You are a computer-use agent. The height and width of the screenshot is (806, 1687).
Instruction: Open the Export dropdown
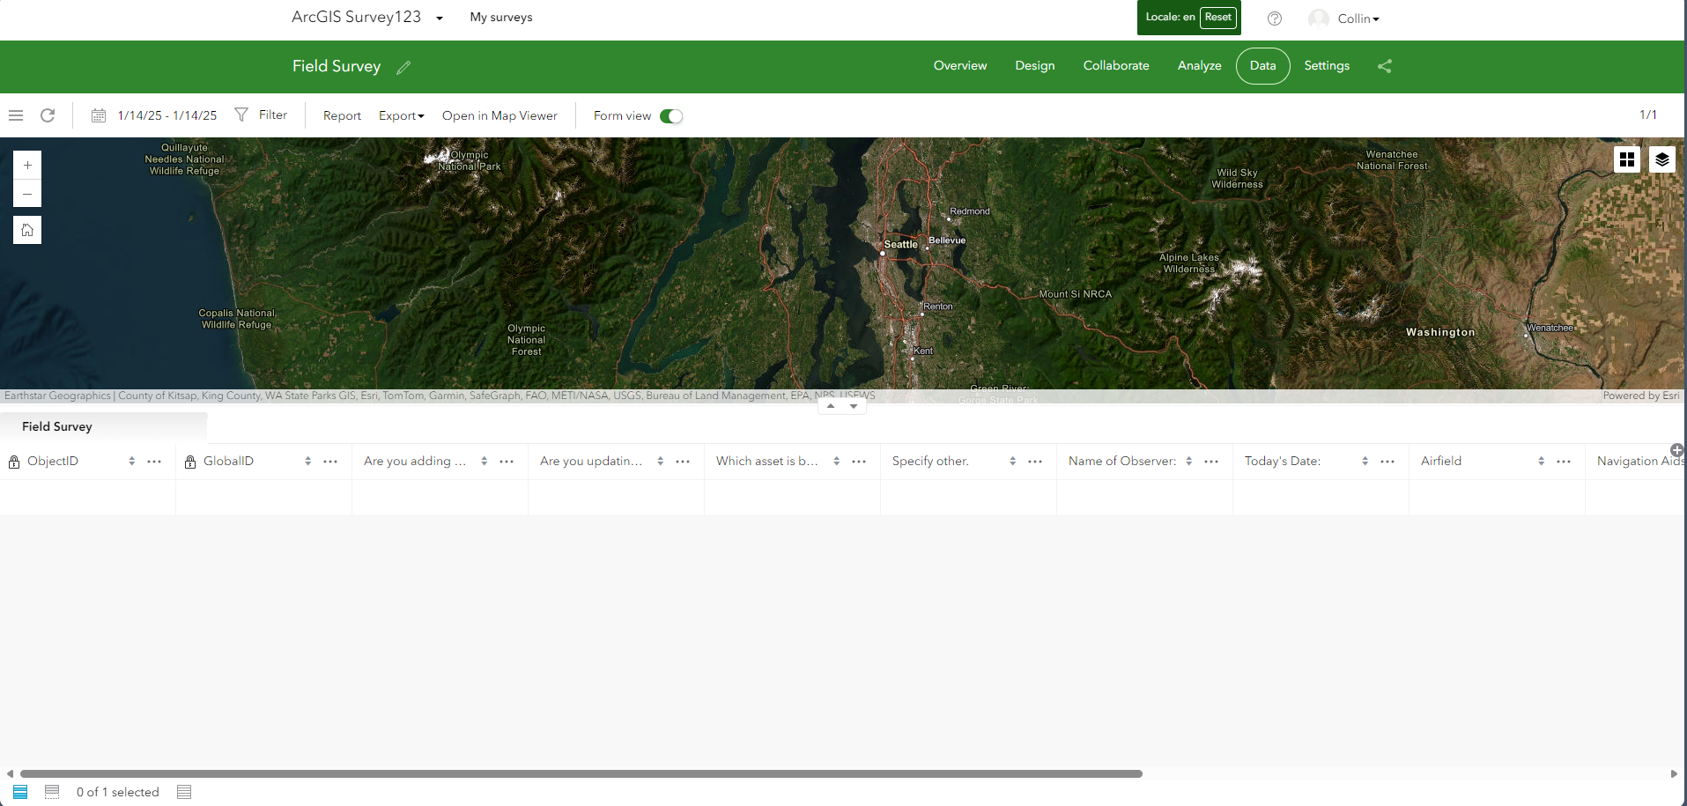(401, 115)
